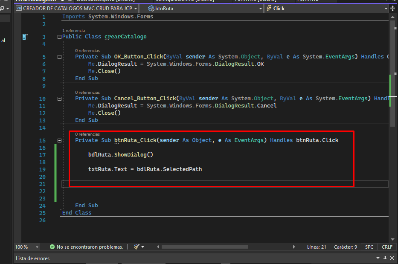Open the code cleanup broom icon

click(137, 247)
